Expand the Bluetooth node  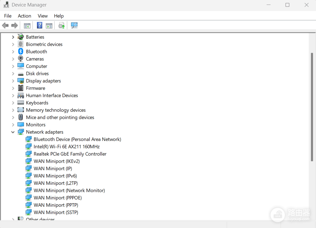point(13,52)
